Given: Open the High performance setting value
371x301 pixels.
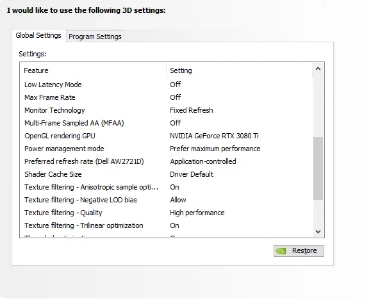Looking at the screenshot, I should tap(197, 213).
